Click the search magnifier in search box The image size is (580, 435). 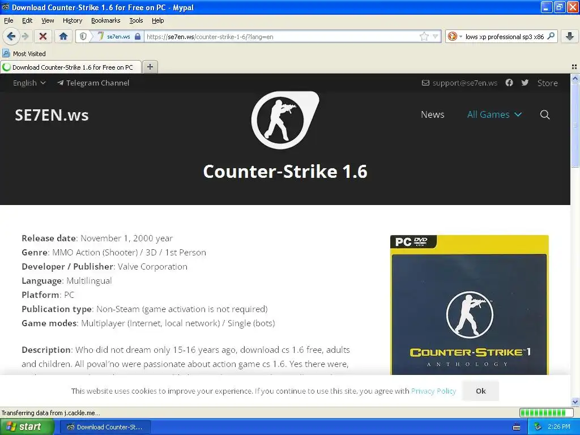click(x=551, y=36)
